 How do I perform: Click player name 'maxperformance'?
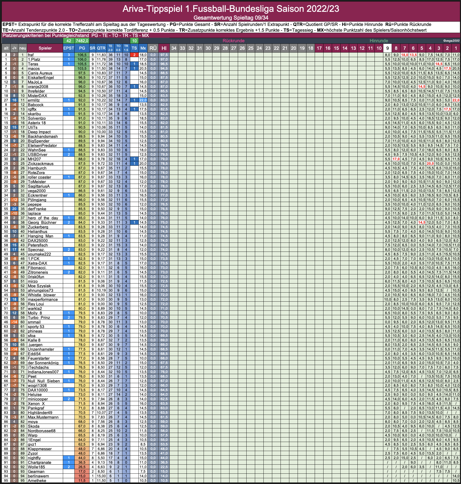43,299
